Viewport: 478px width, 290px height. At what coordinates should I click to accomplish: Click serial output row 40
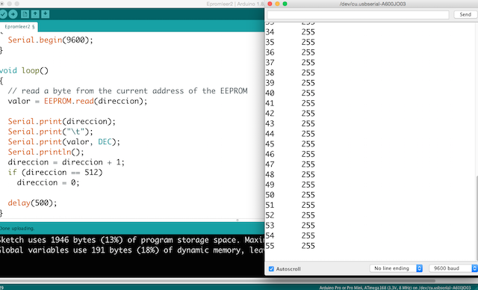coord(291,93)
